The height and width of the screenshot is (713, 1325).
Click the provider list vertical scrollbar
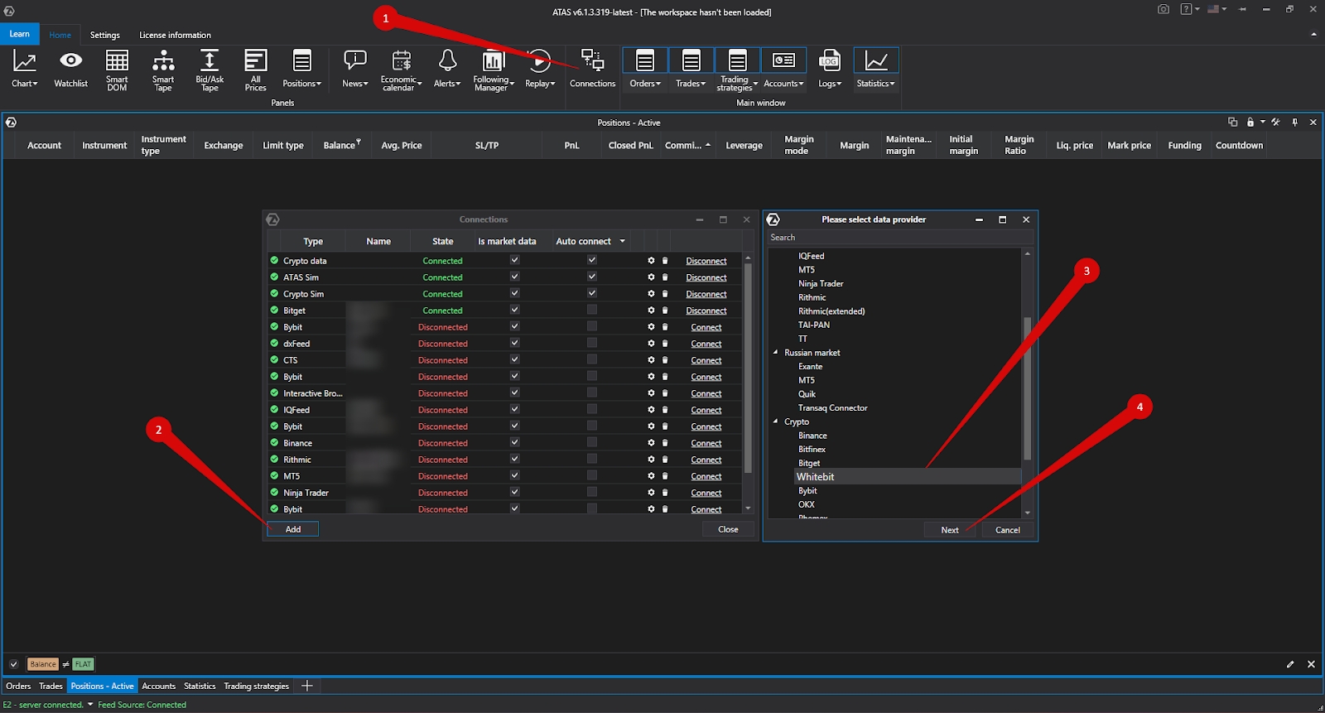1027,389
